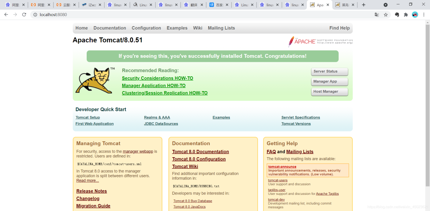Viewport: 430px width, 211px height.
Task: Close the 翻译 tab
Action: pyautogui.click(x=202, y=5)
